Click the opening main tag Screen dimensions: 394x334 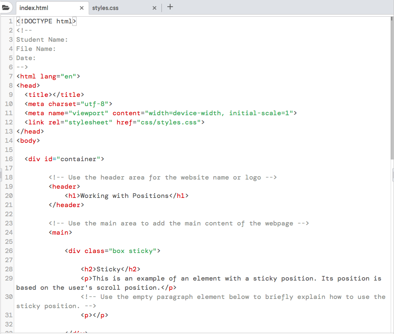pos(60,233)
